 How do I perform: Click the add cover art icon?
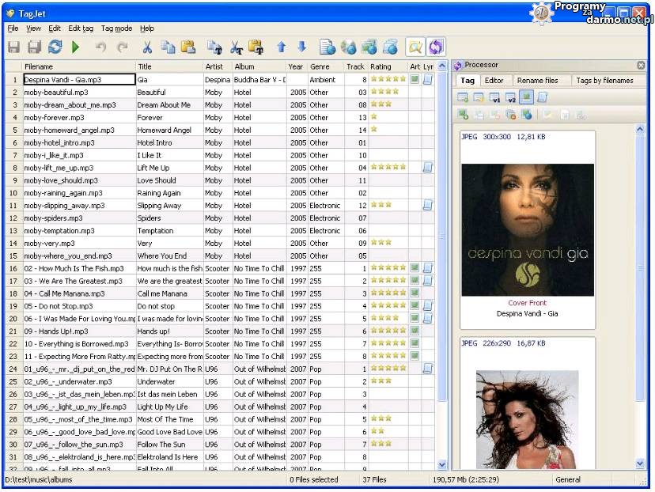point(463,115)
